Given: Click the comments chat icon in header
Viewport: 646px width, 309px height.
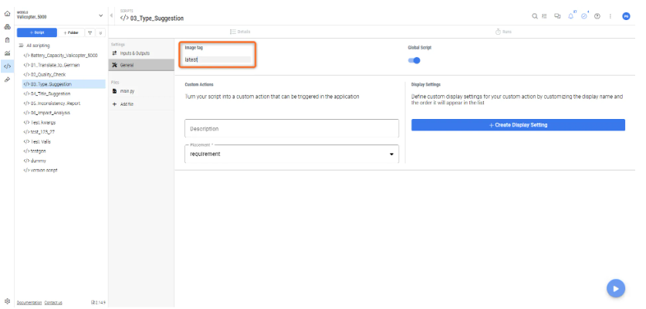Looking at the screenshot, I should [558, 15].
